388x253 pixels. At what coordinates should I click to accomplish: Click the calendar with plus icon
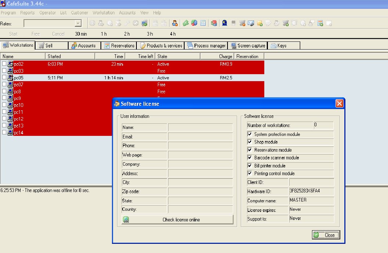pyautogui.click(x=320, y=23)
